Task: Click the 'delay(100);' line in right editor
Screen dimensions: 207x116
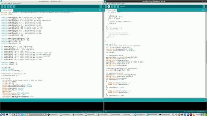Action: (x=110, y=52)
